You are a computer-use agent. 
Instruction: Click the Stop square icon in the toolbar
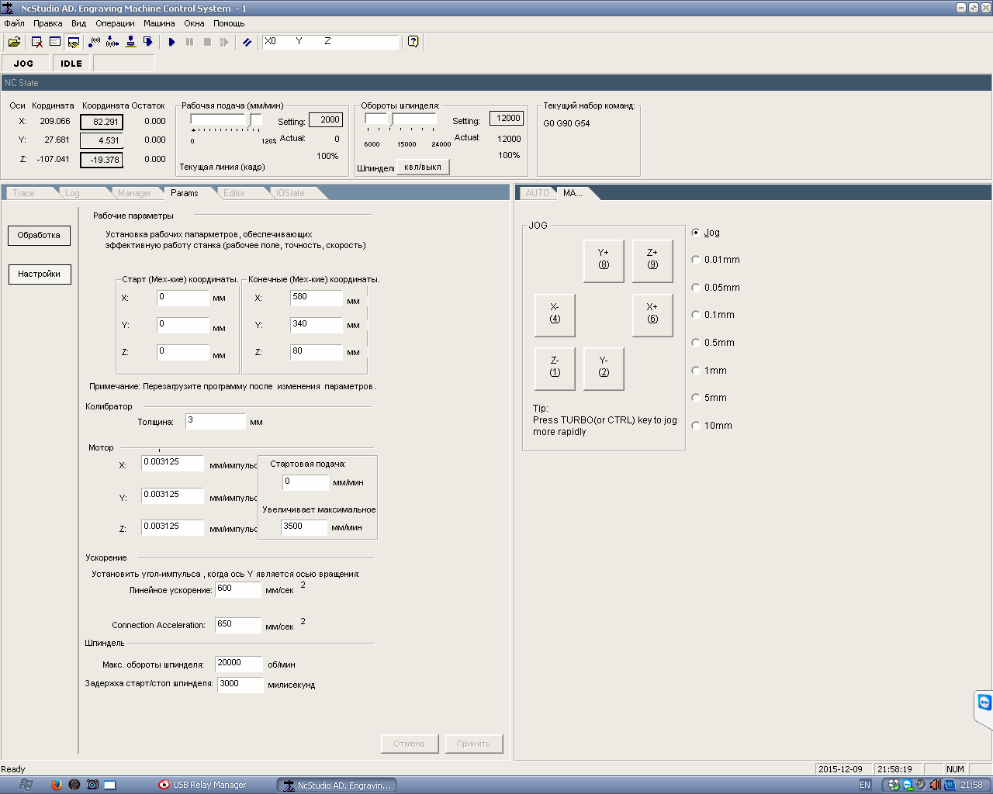click(x=207, y=42)
